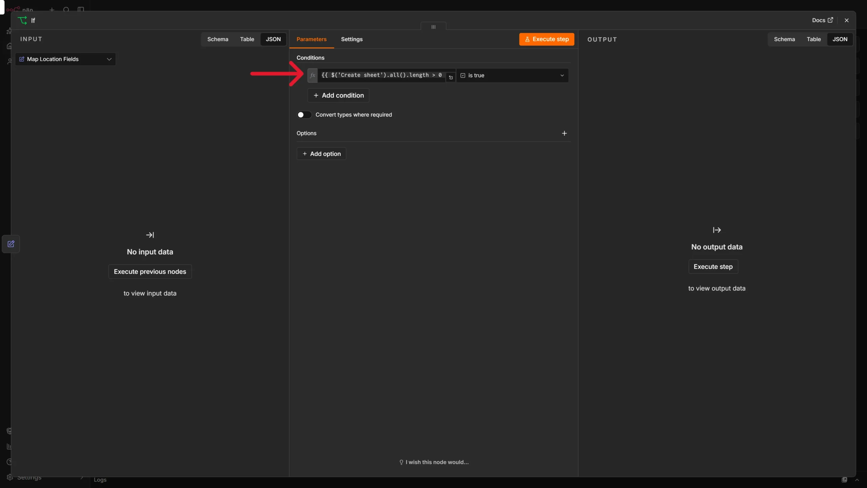Switch the input view to Schema
The width and height of the screenshot is (867, 488).
(x=217, y=39)
